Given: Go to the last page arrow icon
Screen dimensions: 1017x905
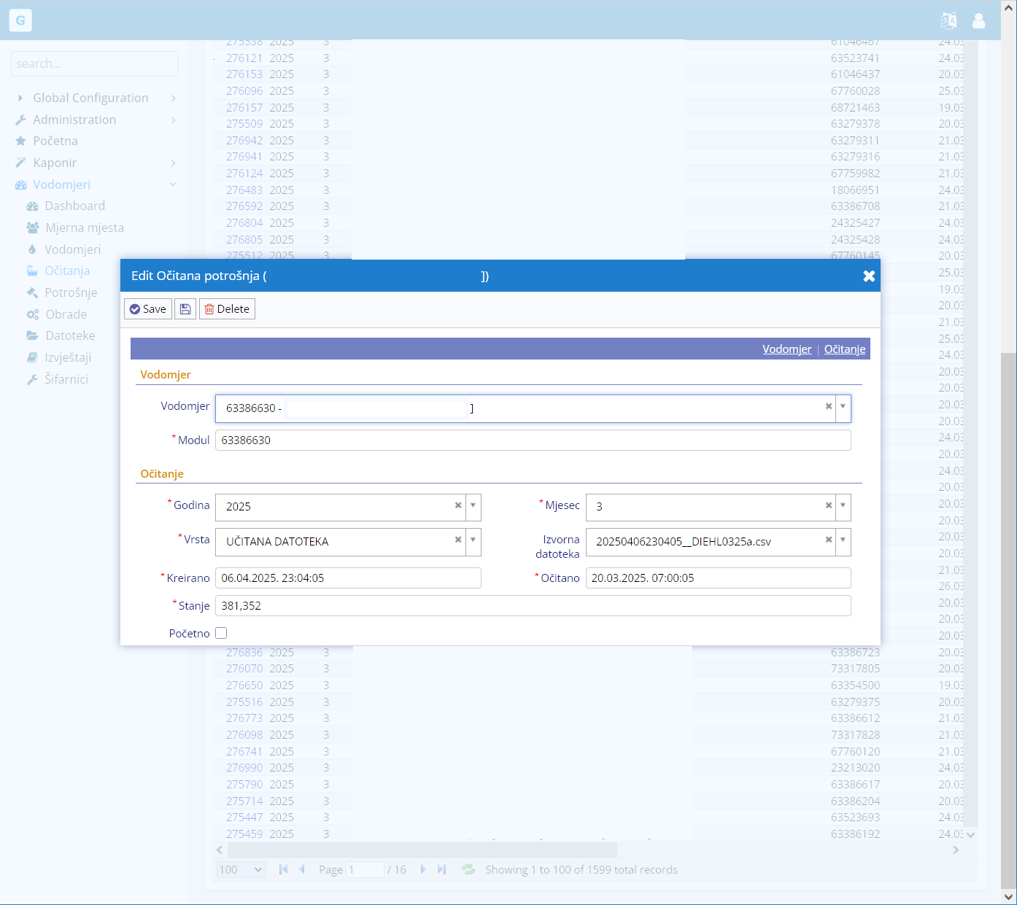Looking at the screenshot, I should tap(441, 869).
